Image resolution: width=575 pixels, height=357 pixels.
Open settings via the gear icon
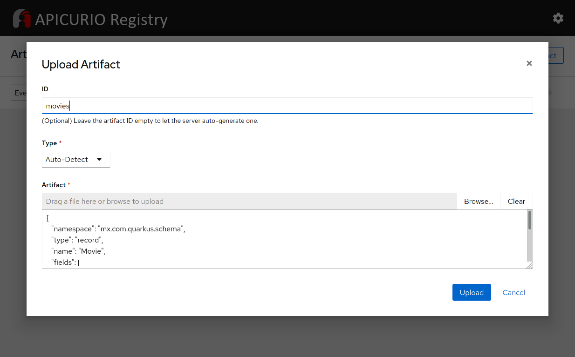coord(558,18)
